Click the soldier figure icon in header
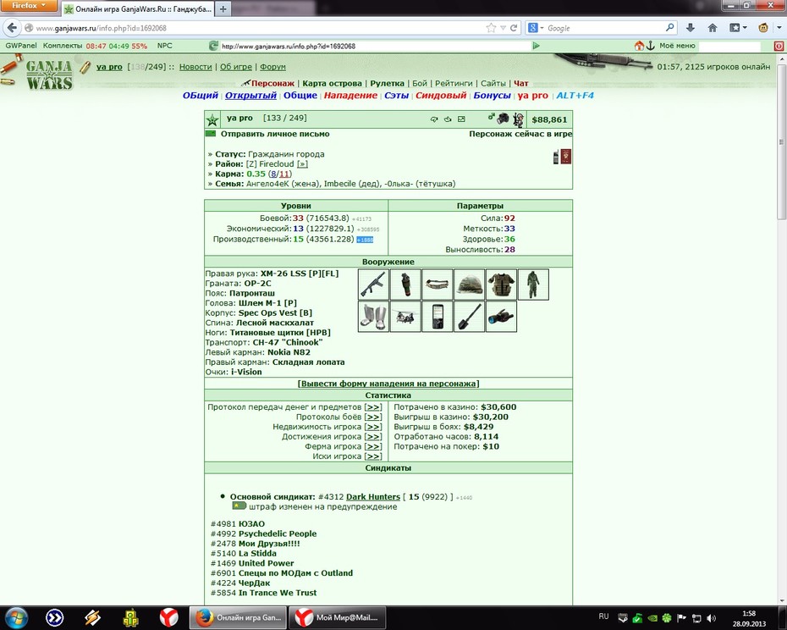The image size is (787, 630). click(x=519, y=119)
